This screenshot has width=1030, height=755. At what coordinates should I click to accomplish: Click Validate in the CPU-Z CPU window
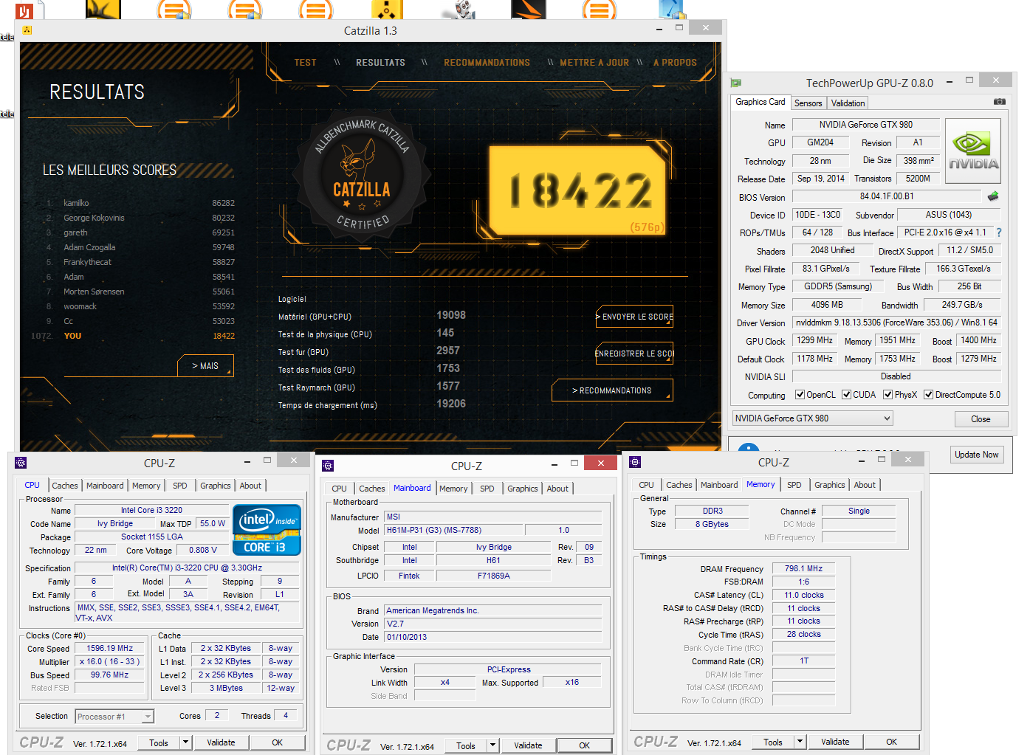point(221,742)
